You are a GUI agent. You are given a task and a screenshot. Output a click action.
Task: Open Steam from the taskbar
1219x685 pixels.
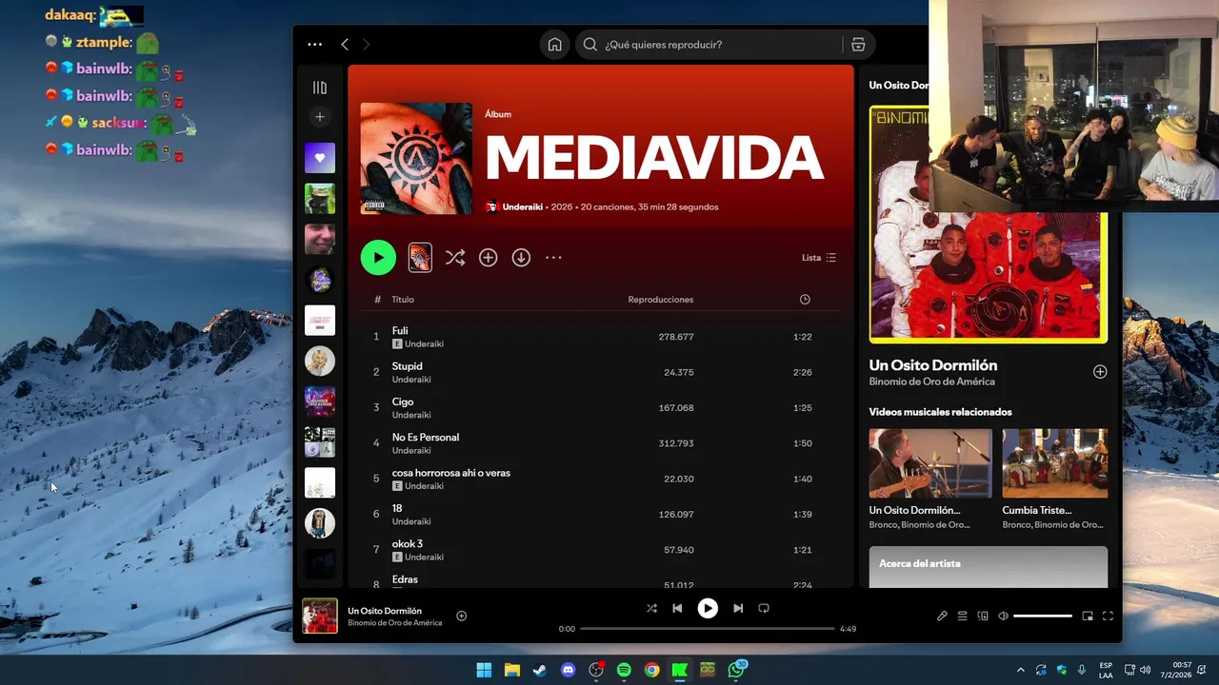click(x=540, y=670)
